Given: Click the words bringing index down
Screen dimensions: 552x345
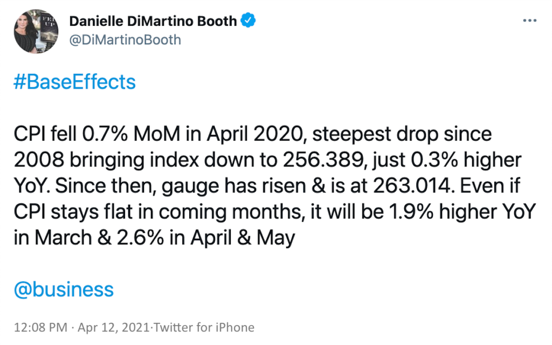Looking at the screenshot, I should (x=169, y=161).
